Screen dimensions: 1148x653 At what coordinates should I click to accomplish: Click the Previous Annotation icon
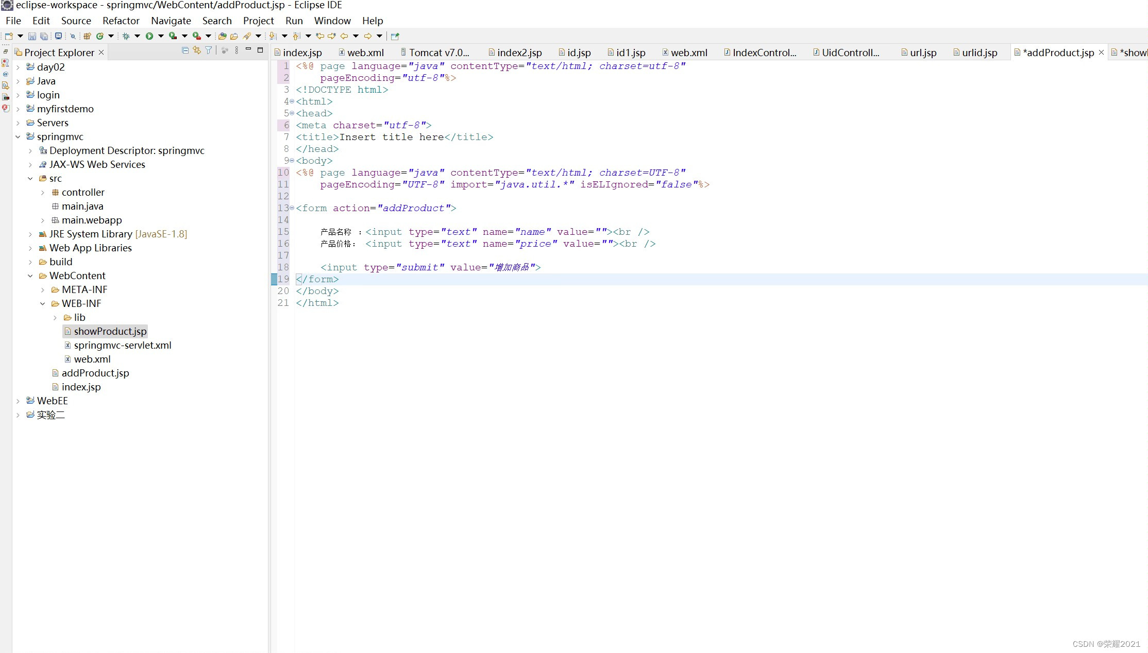[x=297, y=36]
